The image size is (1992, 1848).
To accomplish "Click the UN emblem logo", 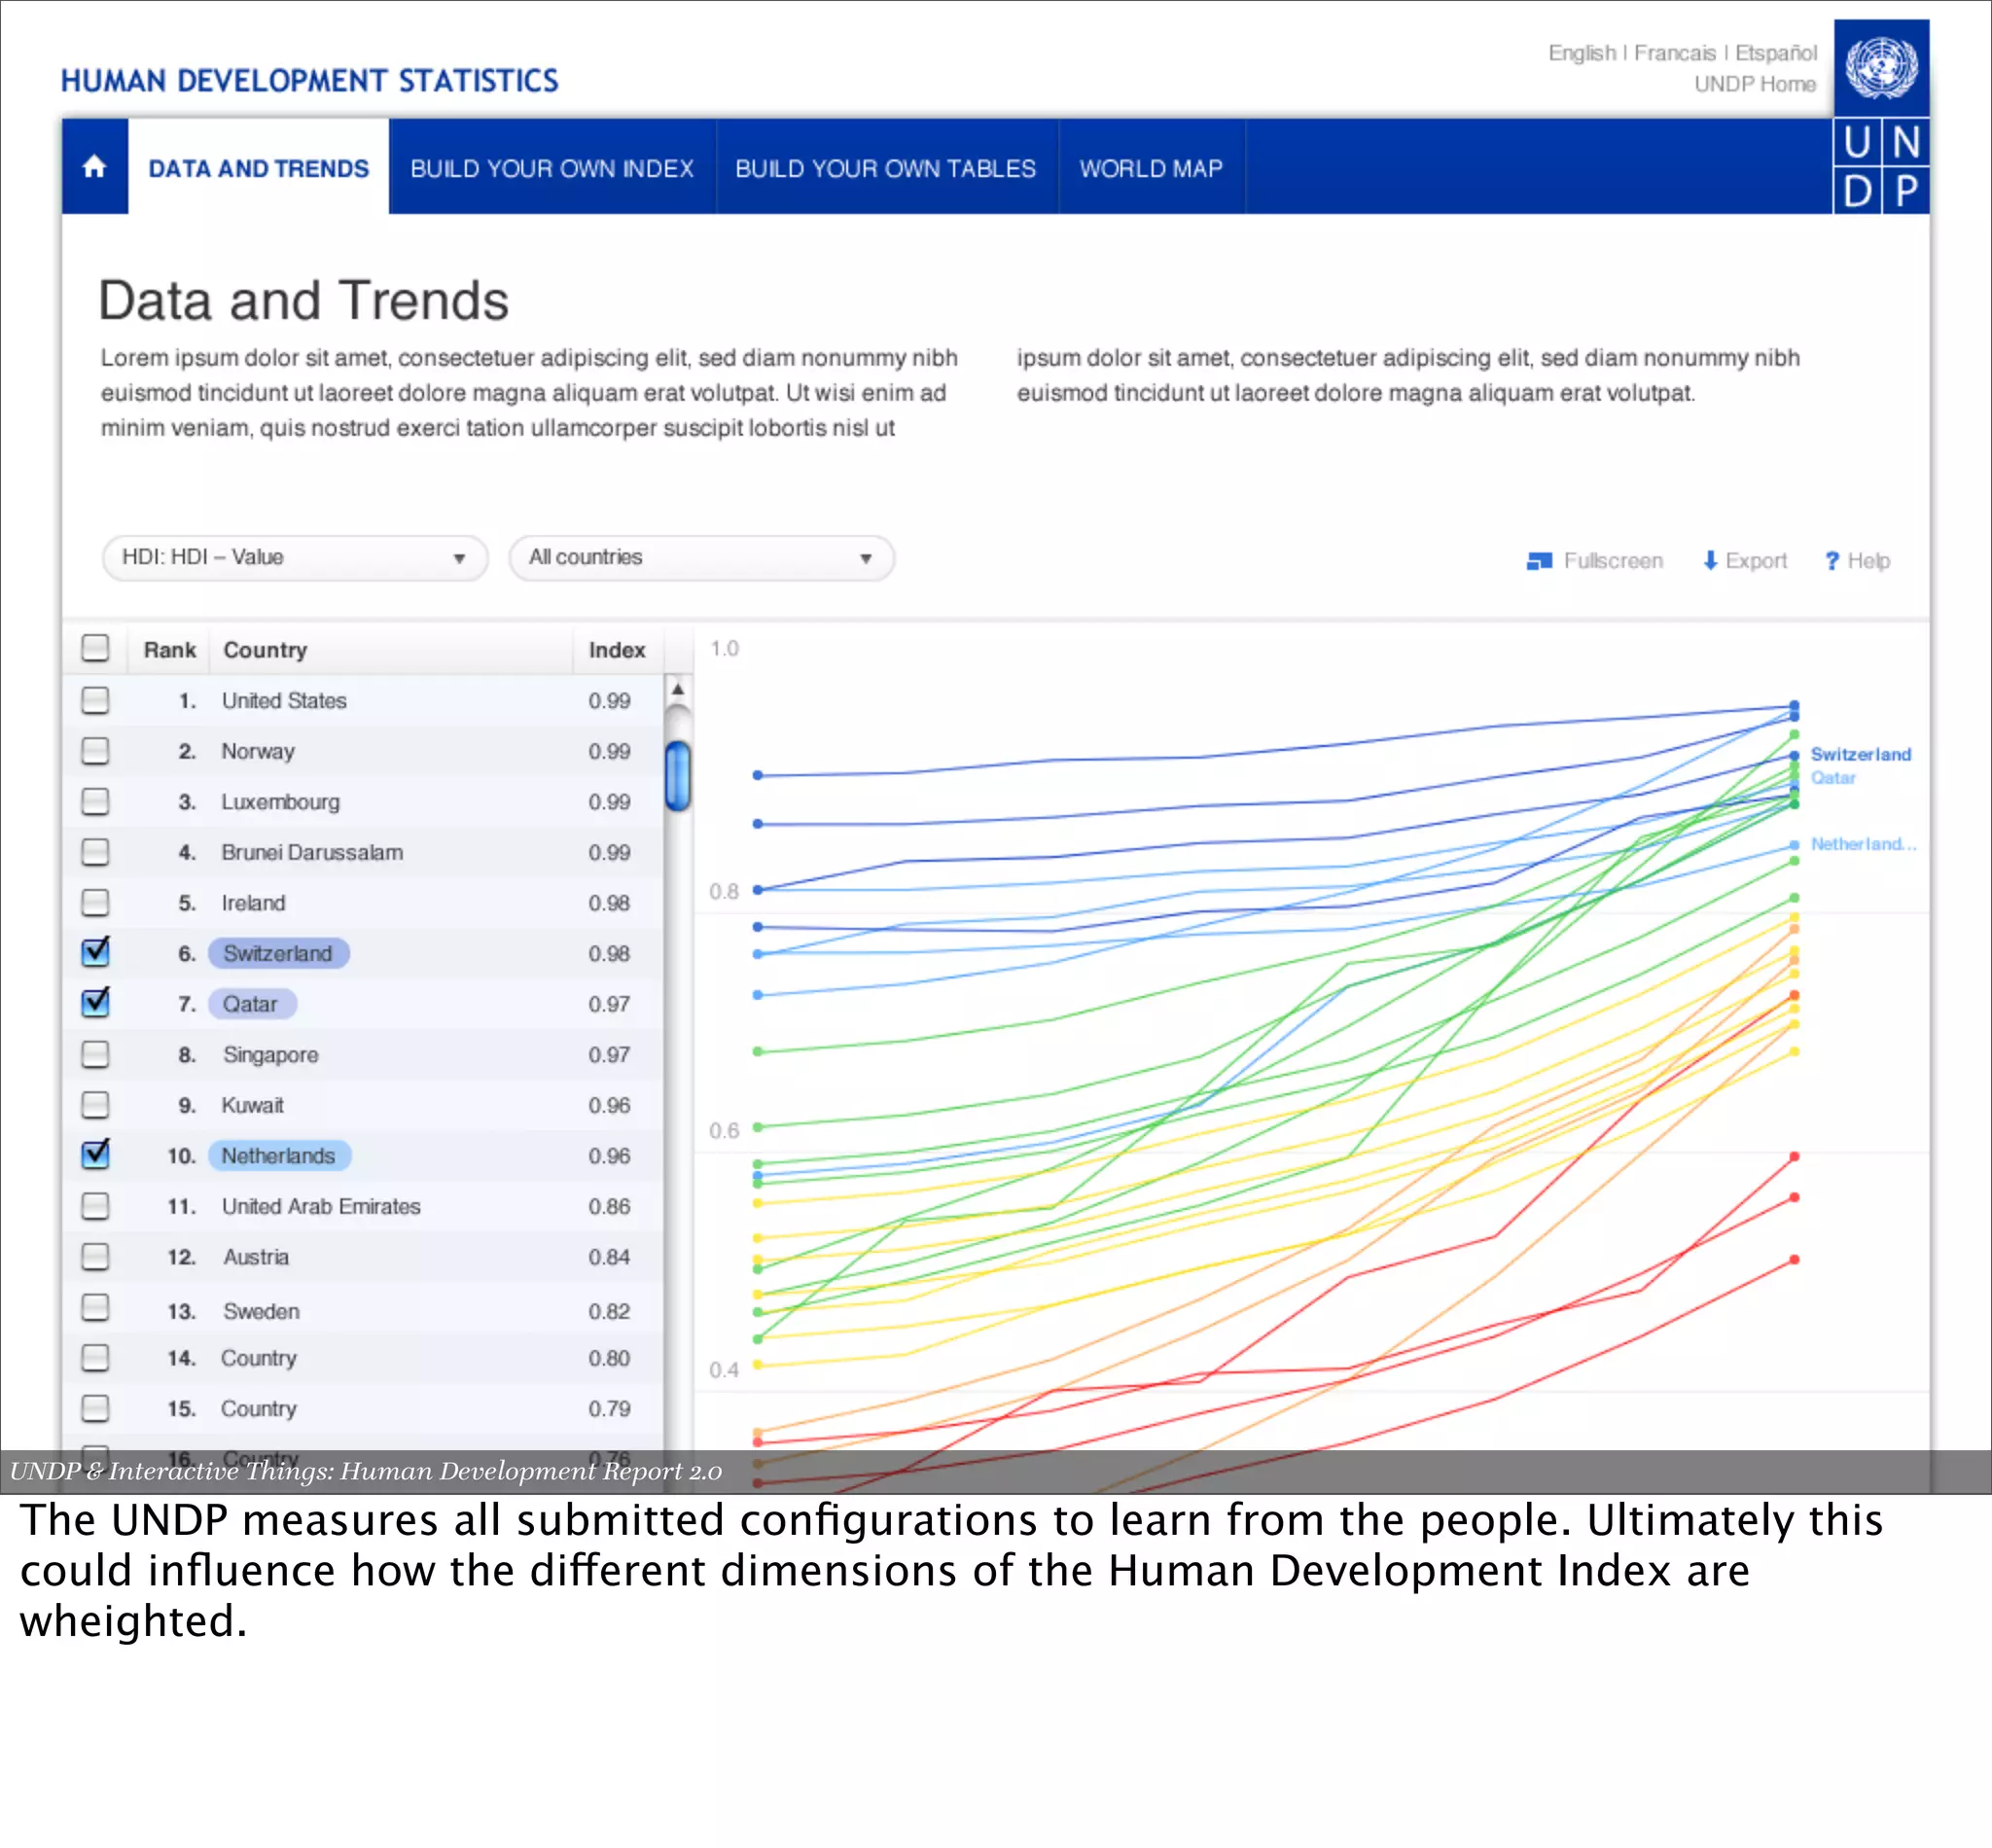I will point(1881,67).
